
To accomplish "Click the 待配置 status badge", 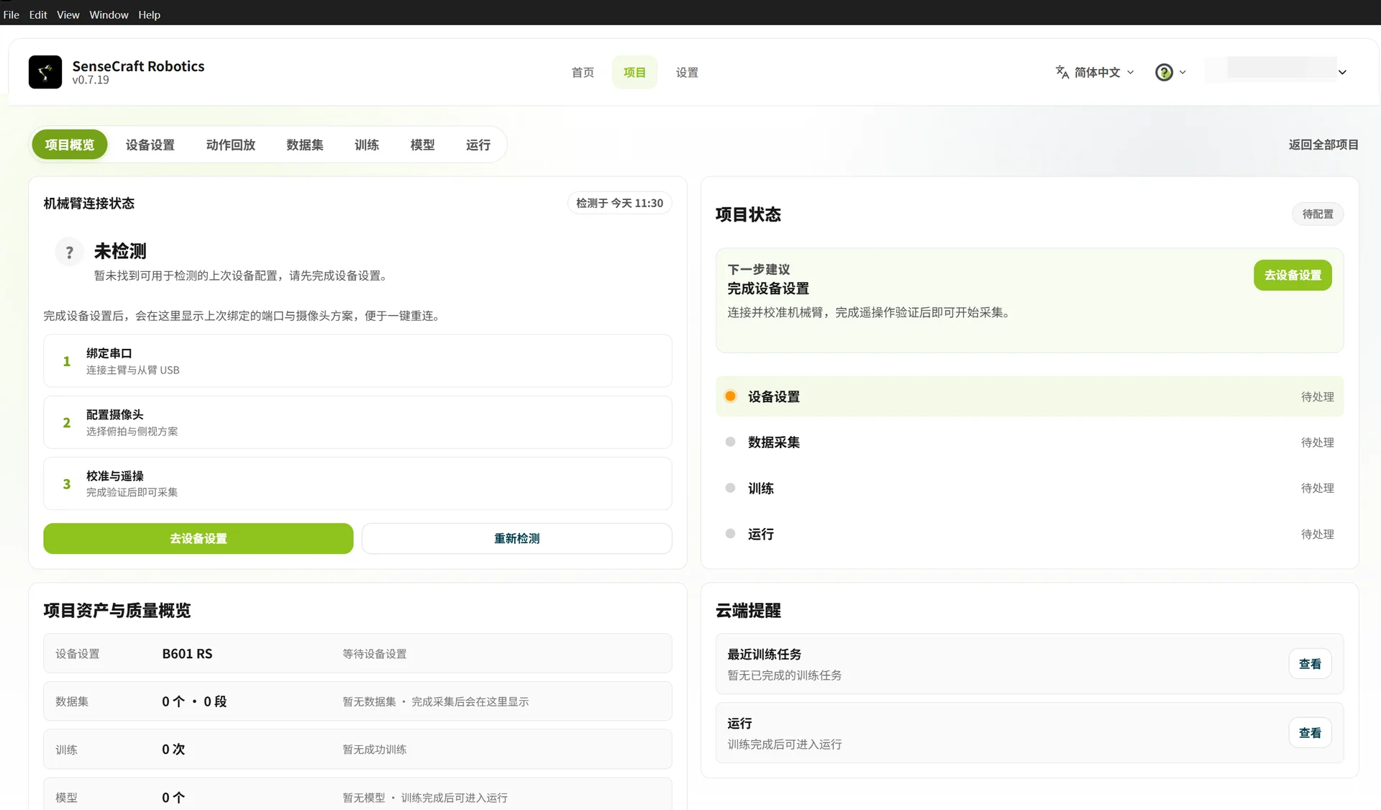I will coord(1318,214).
